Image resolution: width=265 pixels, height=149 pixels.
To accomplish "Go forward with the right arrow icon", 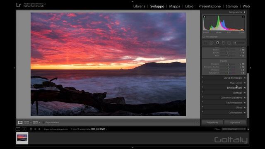I will [x=39, y=129].
